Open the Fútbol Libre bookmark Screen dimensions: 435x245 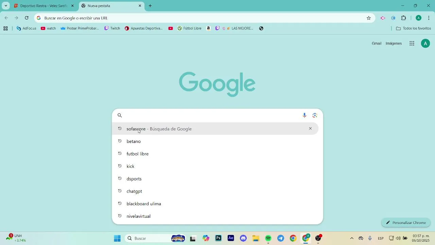tap(190, 29)
